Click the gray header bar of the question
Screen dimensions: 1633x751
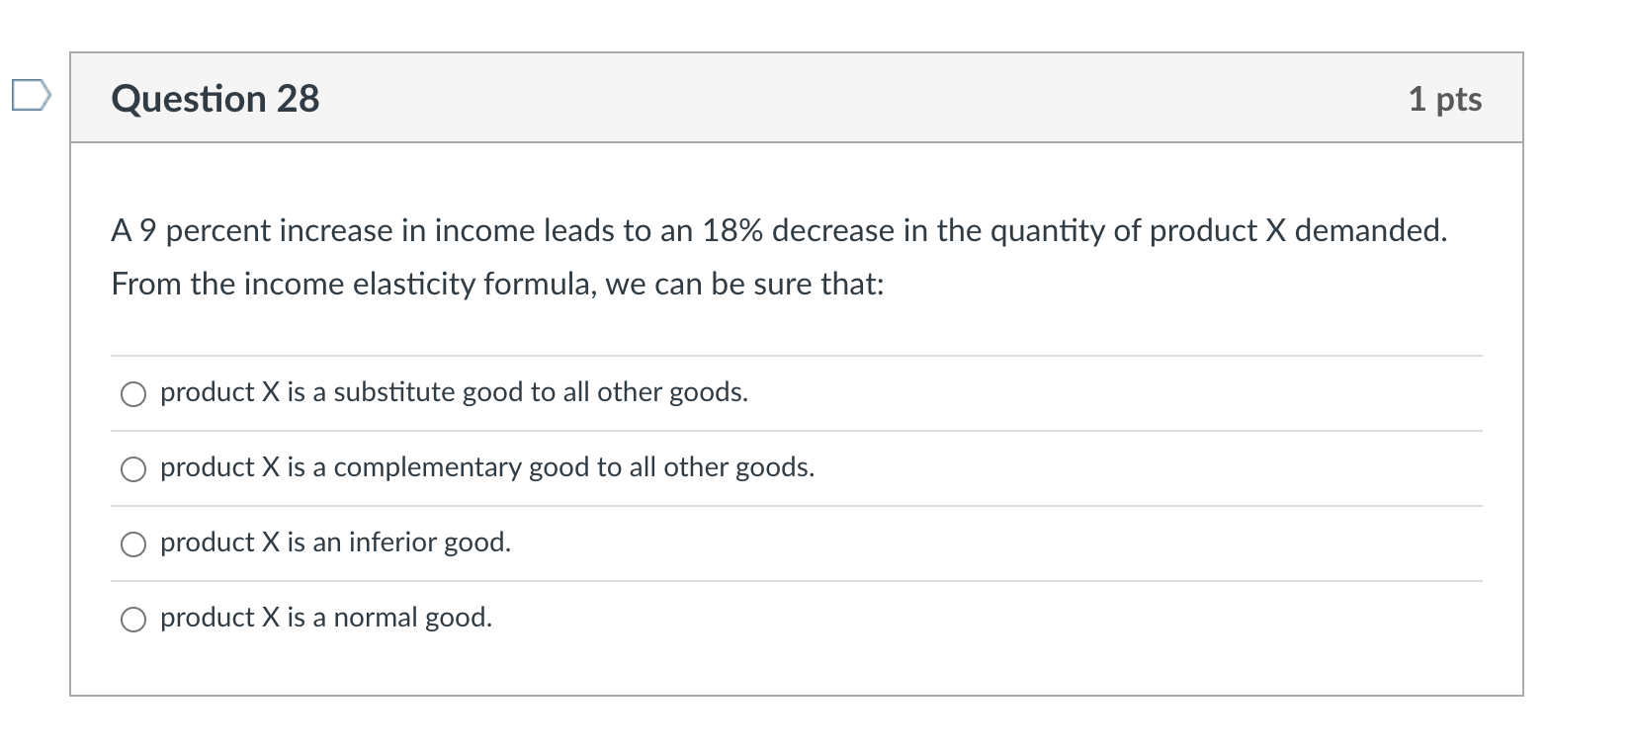[x=791, y=98]
